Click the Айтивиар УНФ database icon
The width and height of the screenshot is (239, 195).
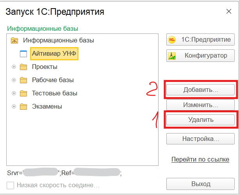tap(23, 54)
